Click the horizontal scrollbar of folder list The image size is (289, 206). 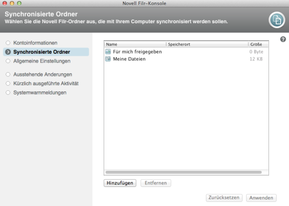click(x=184, y=172)
